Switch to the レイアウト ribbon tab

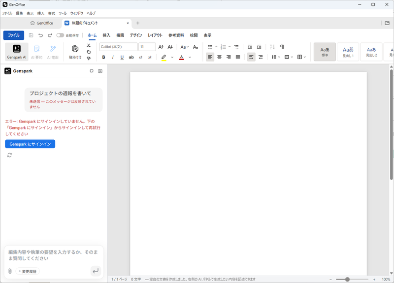click(x=155, y=35)
